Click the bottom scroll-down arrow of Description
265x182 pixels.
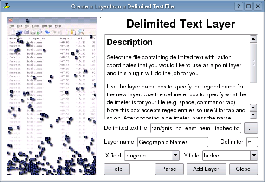253,115
